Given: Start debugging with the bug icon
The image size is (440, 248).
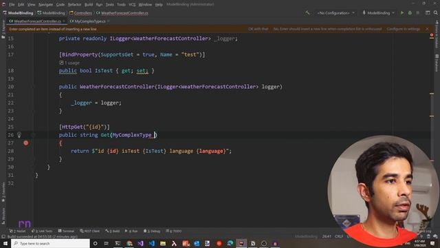Looking at the screenshot, I should pos(410,13).
